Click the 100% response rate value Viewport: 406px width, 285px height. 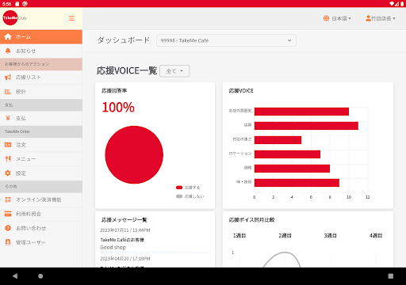point(118,108)
